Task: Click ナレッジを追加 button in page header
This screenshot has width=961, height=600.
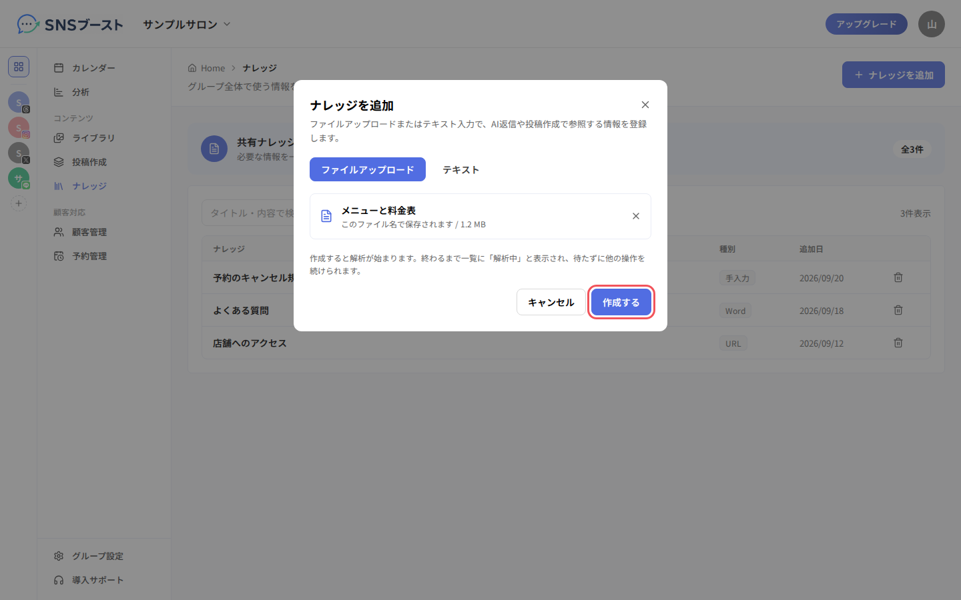Action: (x=894, y=75)
